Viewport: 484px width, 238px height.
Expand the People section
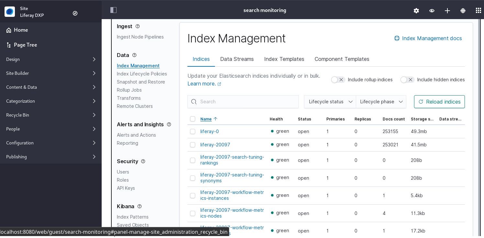[x=51, y=129]
